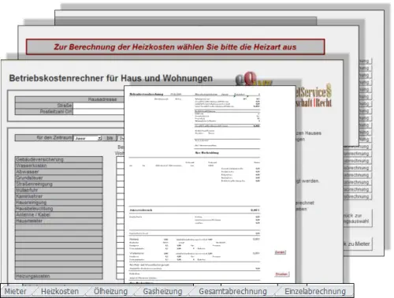The height and width of the screenshot is (298, 394).
Task: Click the 'Hausadresse' header cell
Action: (69, 99)
